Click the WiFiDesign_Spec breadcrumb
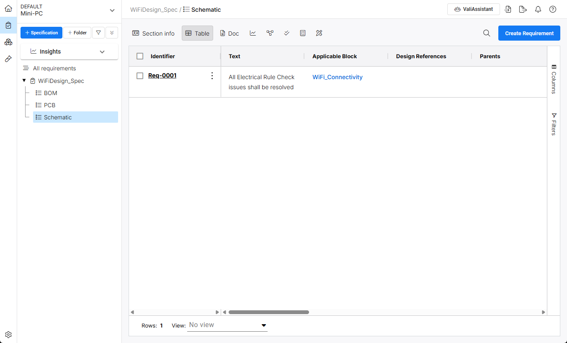Image resolution: width=567 pixels, height=343 pixels. pyautogui.click(x=154, y=10)
